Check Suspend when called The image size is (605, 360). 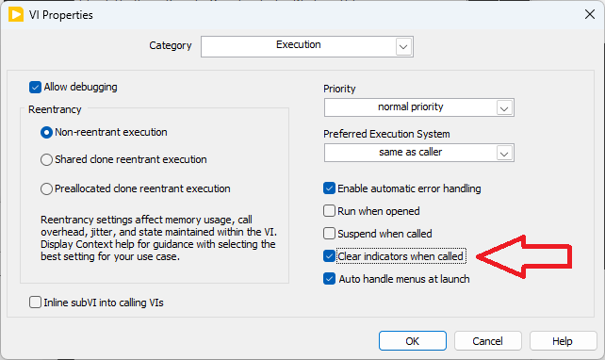coord(329,234)
